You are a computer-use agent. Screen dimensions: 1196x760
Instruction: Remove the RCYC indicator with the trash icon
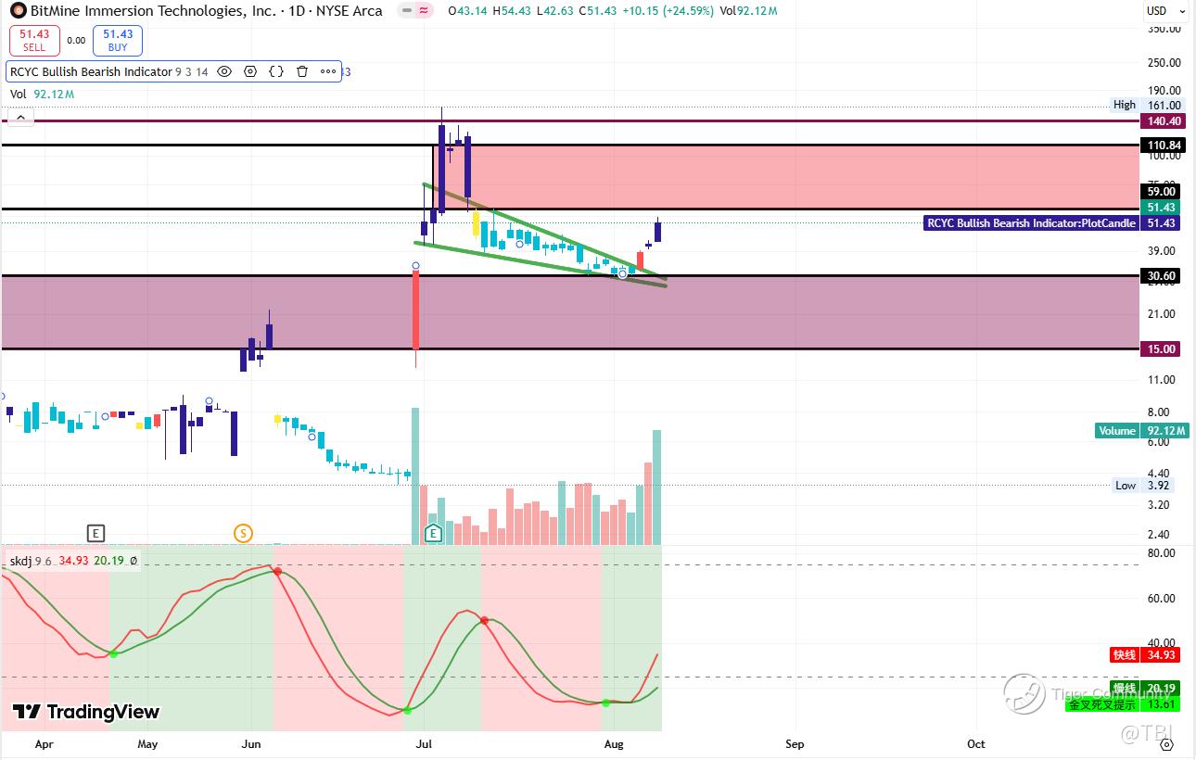click(x=302, y=71)
